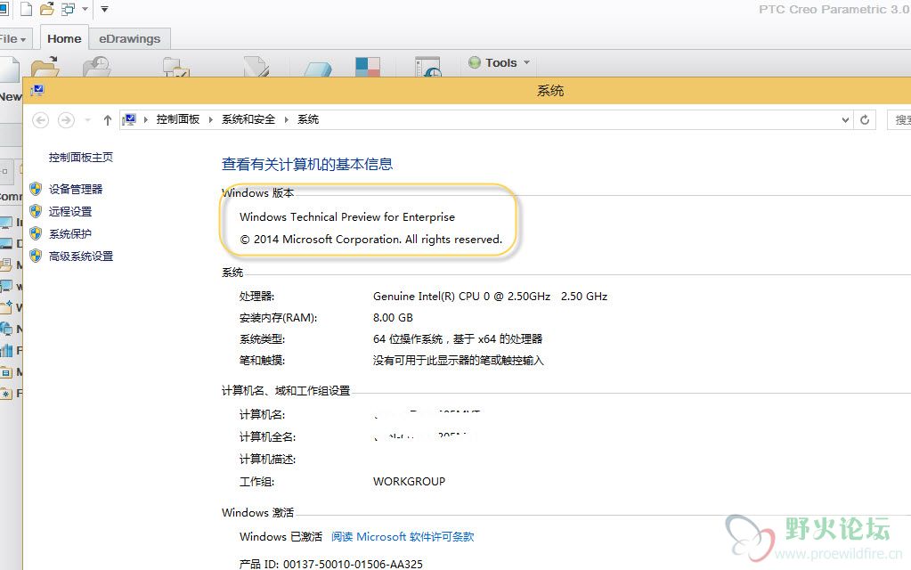
Task: Go forward using the Forward arrow button
Action: coord(66,119)
